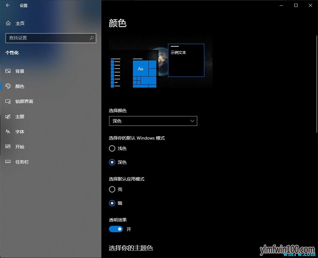The width and height of the screenshot is (318, 258).
Task: Click the 主题 theme brush icon
Action: 8,117
